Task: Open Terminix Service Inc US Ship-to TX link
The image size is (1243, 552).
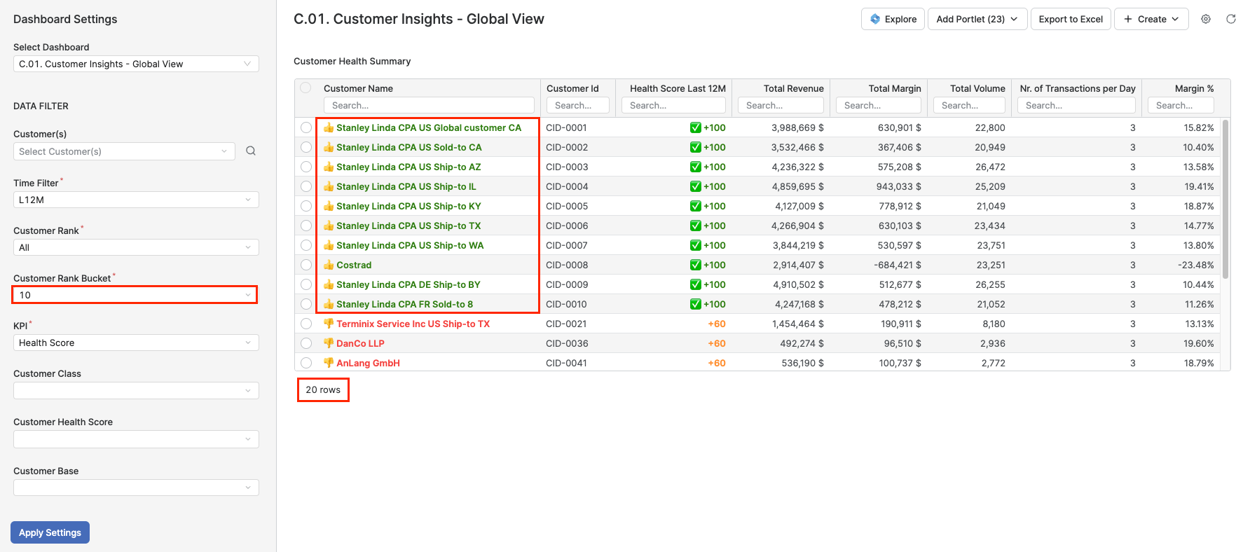Action: (413, 324)
